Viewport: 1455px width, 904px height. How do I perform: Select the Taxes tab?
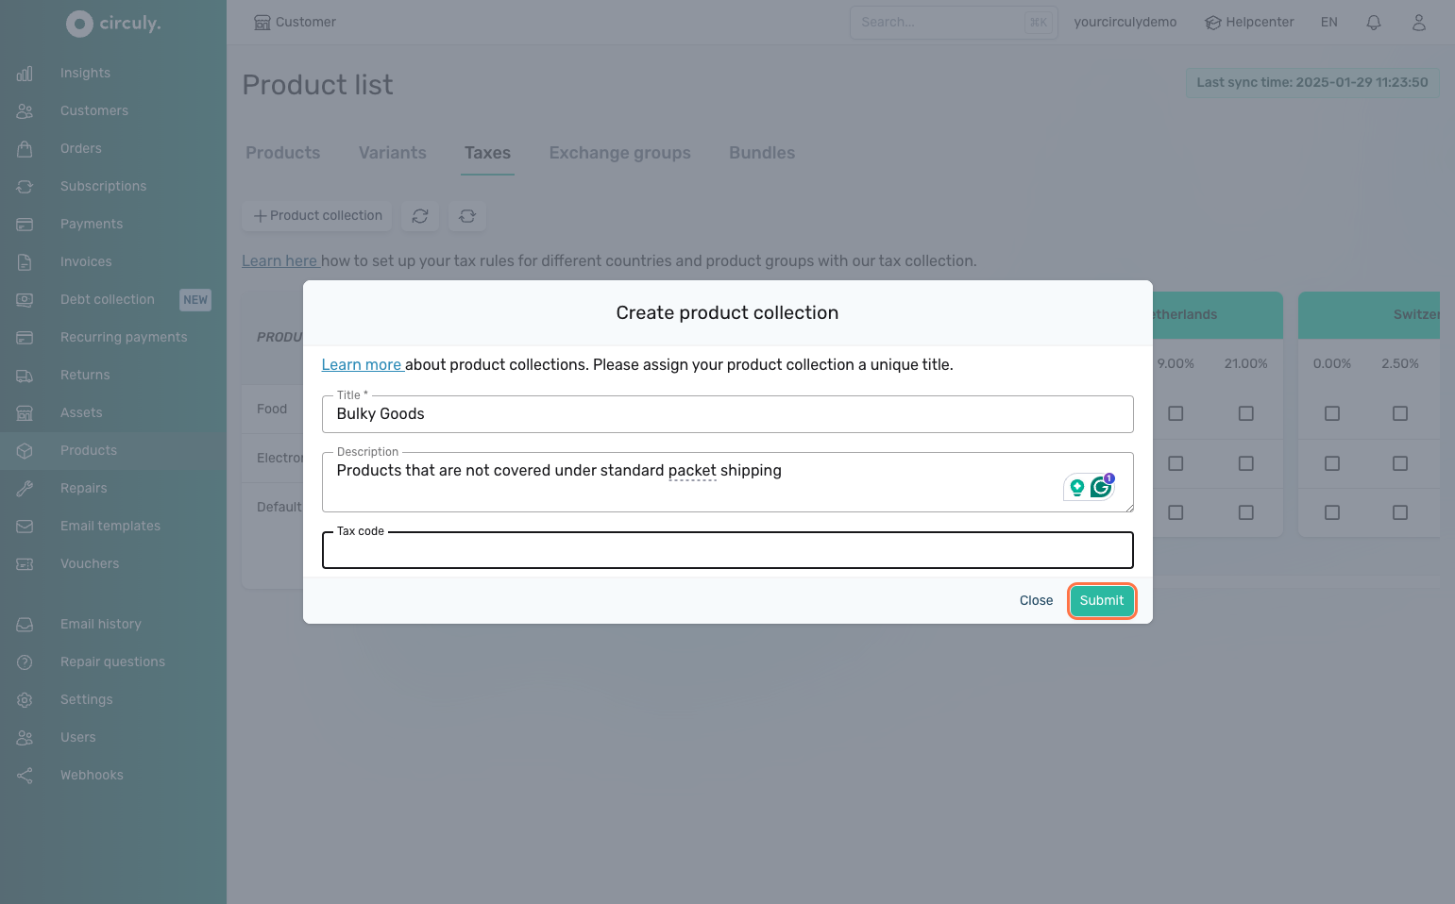coord(487,153)
